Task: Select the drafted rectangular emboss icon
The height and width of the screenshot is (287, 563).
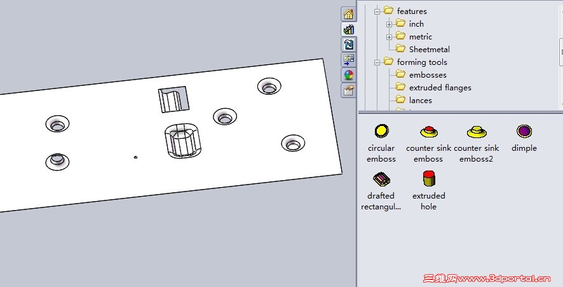Action: tap(381, 179)
